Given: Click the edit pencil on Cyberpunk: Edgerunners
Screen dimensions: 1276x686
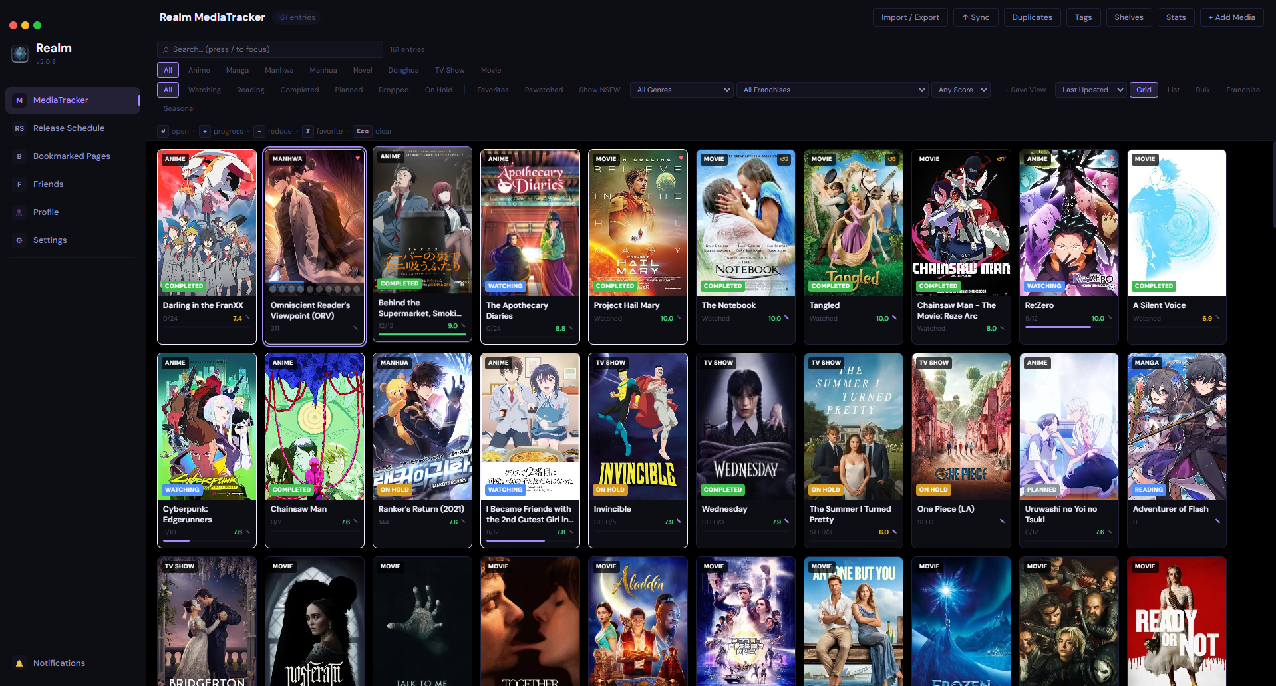Looking at the screenshot, I should point(248,532).
